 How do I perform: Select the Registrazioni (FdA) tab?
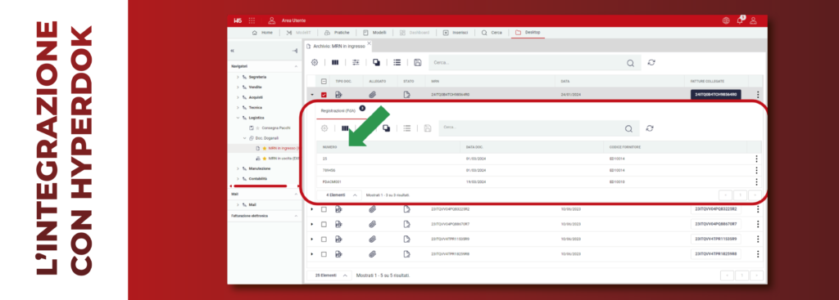(338, 110)
